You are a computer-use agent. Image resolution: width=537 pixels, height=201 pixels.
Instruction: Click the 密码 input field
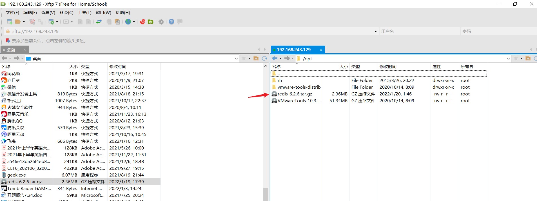(x=499, y=32)
